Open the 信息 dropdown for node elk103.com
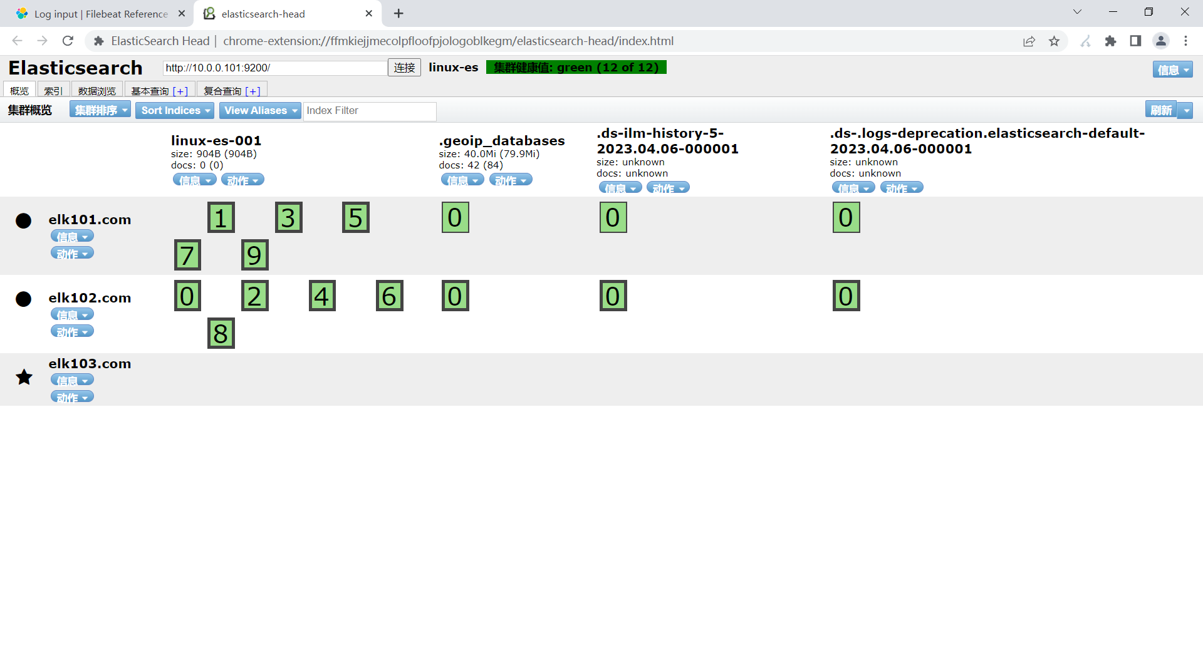Screen dimensions: 1203x645 click(72, 380)
